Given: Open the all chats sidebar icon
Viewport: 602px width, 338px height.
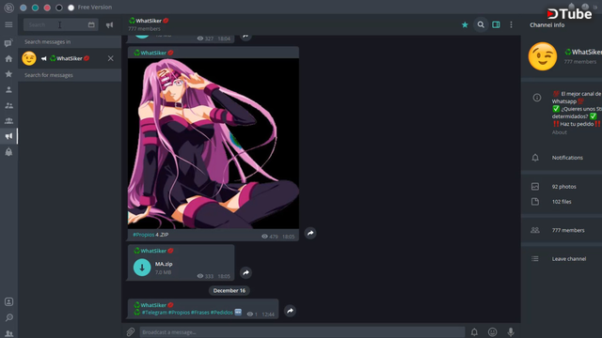Looking at the screenshot, I should (x=8, y=43).
